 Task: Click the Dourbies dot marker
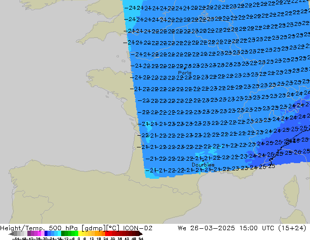coord(203,161)
